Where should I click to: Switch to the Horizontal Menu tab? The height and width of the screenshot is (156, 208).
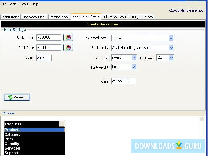tap(35, 17)
